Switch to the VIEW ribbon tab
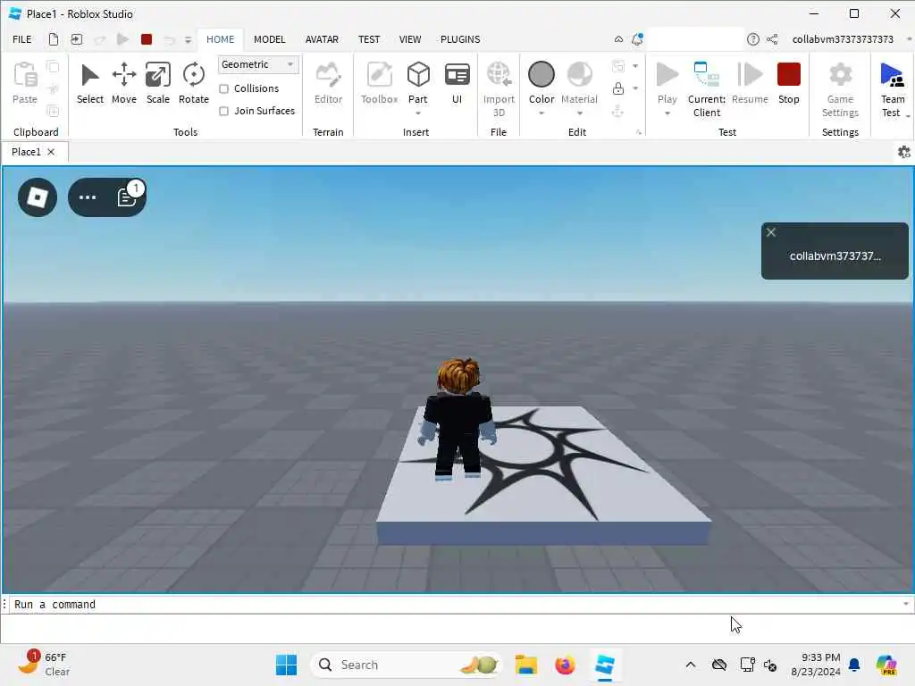This screenshot has height=686, width=915. [x=409, y=39]
